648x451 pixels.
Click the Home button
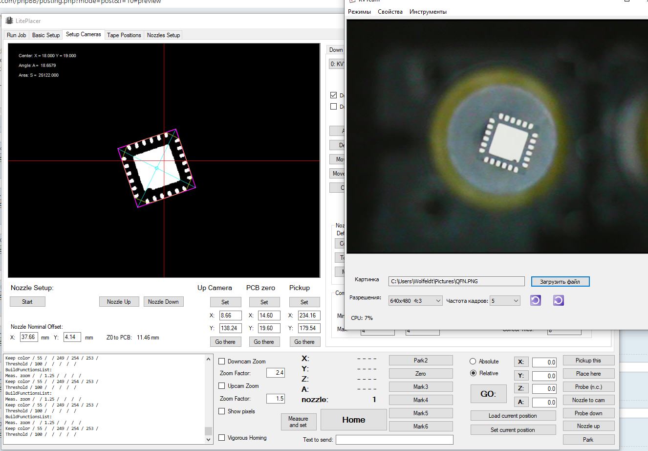[353, 420]
